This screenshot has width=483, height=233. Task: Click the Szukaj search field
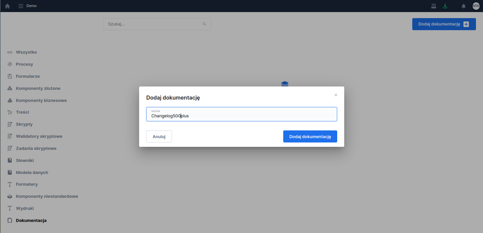[x=154, y=24]
